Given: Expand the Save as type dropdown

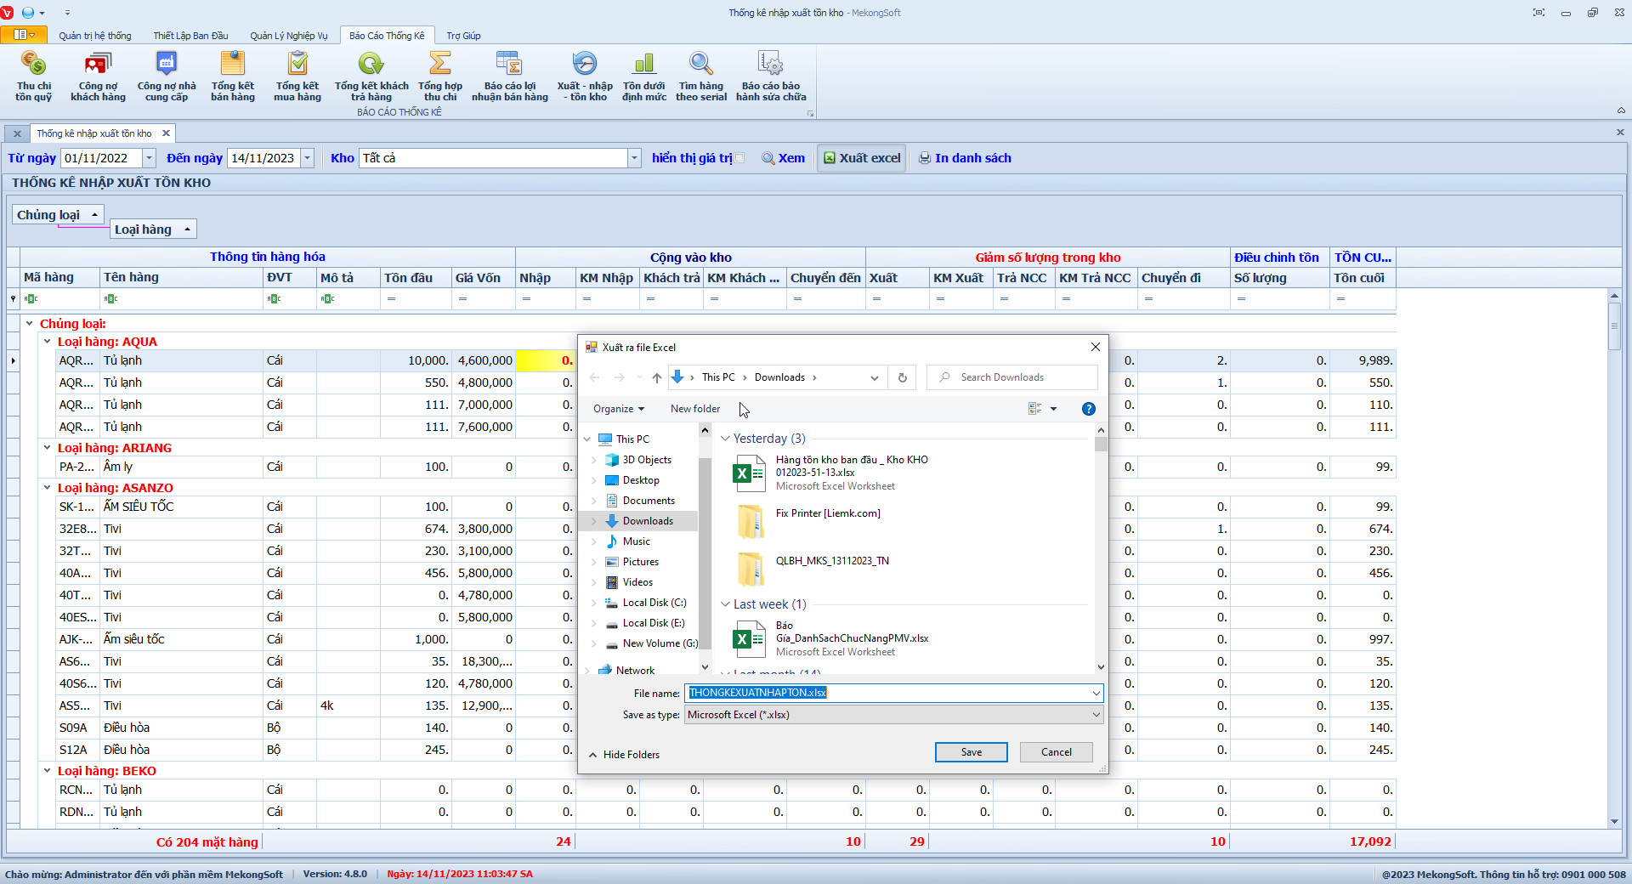Looking at the screenshot, I should pyautogui.click(x=1096, y=715).
